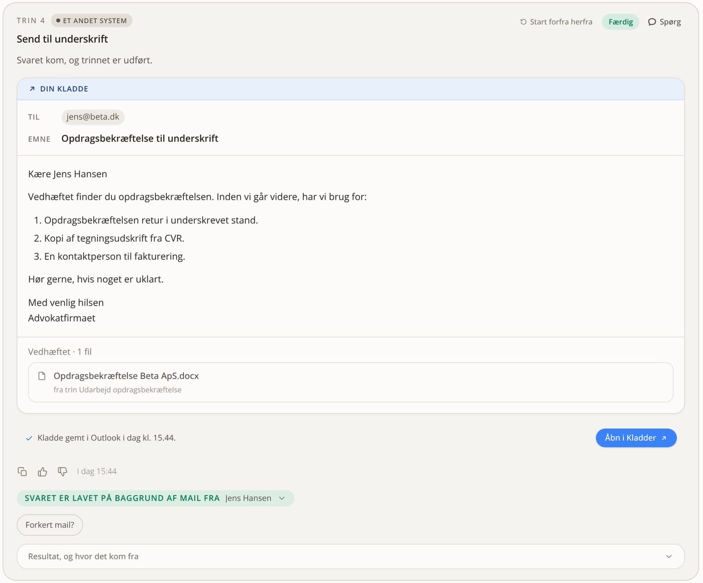Click the arrow icon beside DIN KLADDE
This screenshot has height=583, width=703.
pos(32,89)
